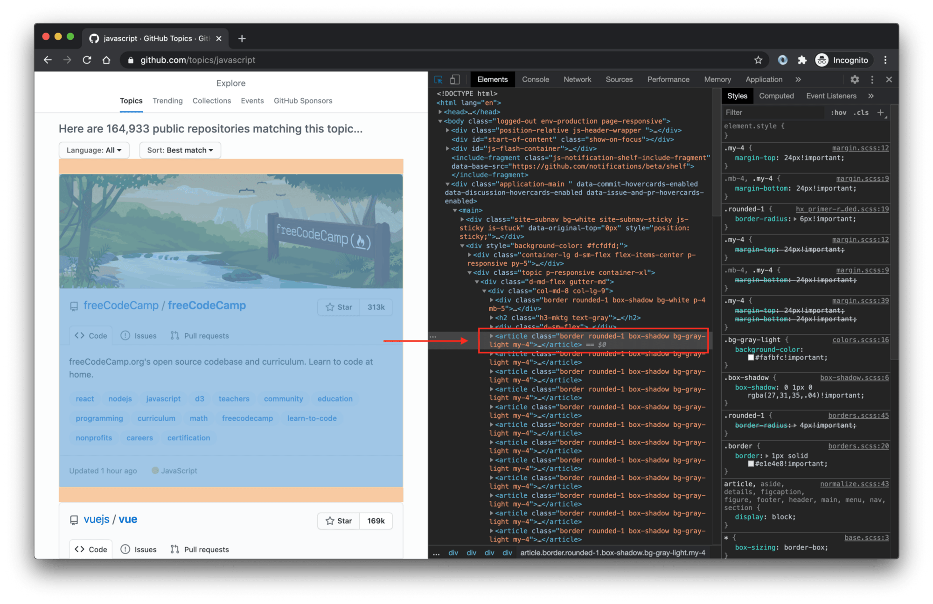This screenshot has height=604, width=933.
Task: Toggle element state pane with :hov
Action: (838, 112)
